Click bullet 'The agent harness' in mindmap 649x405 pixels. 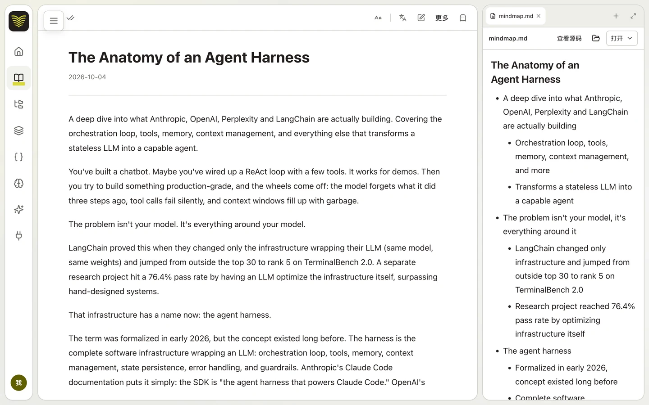(537, 351)
